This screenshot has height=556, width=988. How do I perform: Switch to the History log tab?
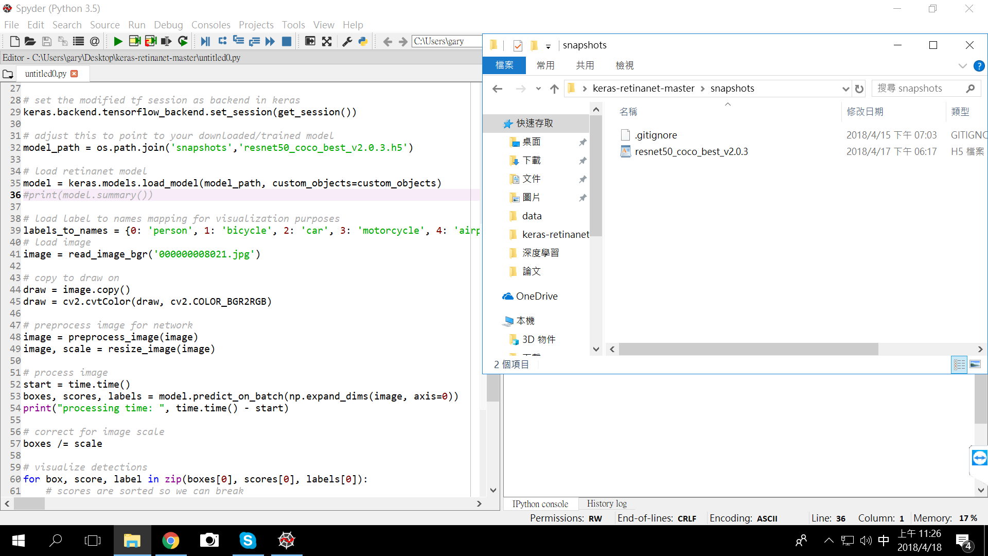pyautogui.click(x=607, y=503)
